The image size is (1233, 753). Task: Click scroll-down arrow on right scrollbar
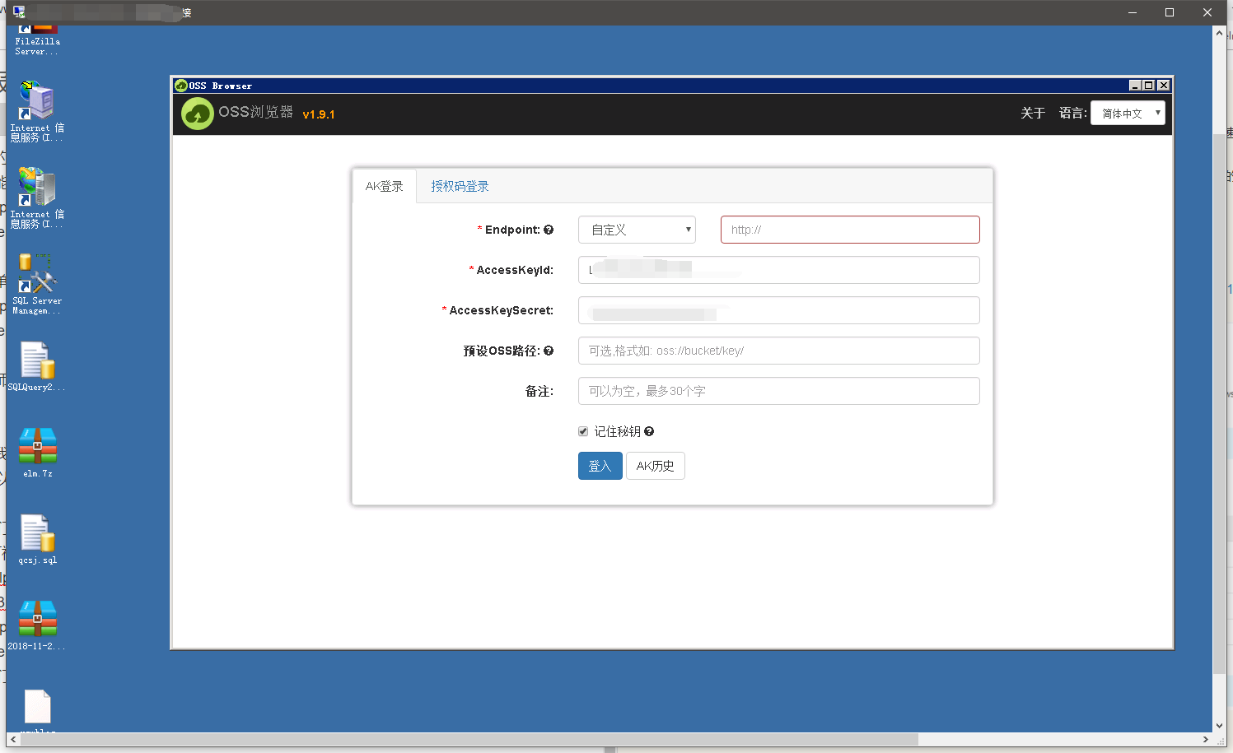point(1219,726)
